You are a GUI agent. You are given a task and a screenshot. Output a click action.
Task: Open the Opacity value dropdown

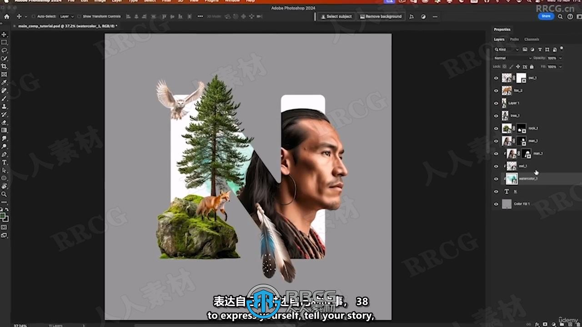(560, 58)
